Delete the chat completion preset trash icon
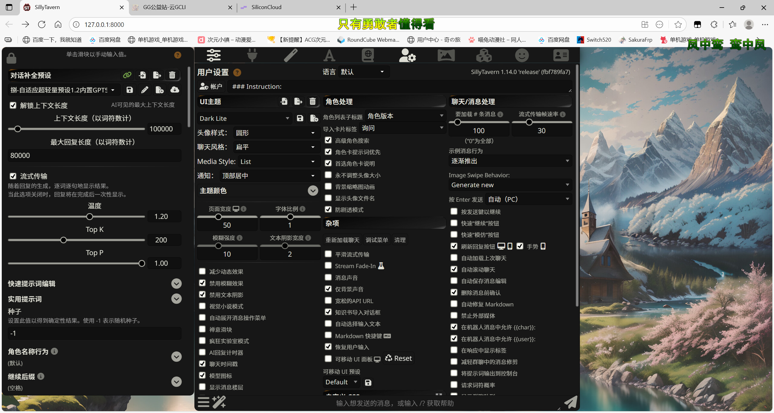This screenshot has width=774, height=413. (x=172, y=75)
